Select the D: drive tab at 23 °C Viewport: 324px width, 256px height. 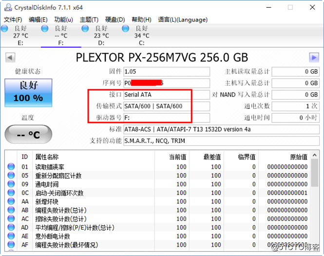click(x=101, y=36)
